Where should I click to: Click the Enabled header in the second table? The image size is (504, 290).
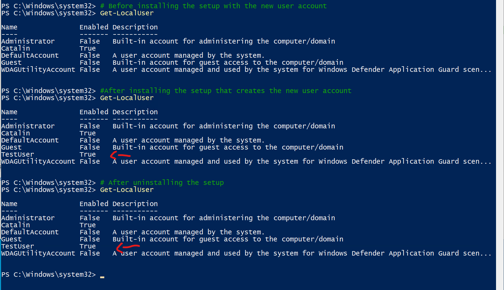[94, 112]
